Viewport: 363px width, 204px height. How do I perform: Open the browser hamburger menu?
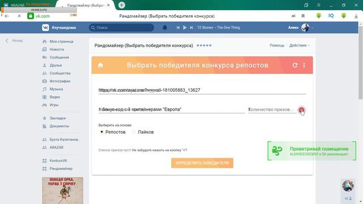tap(319, 5)
